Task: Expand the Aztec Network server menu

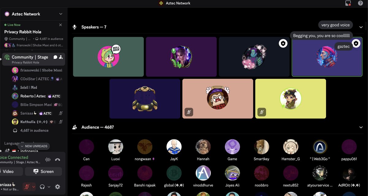Action: coord(61,14)
